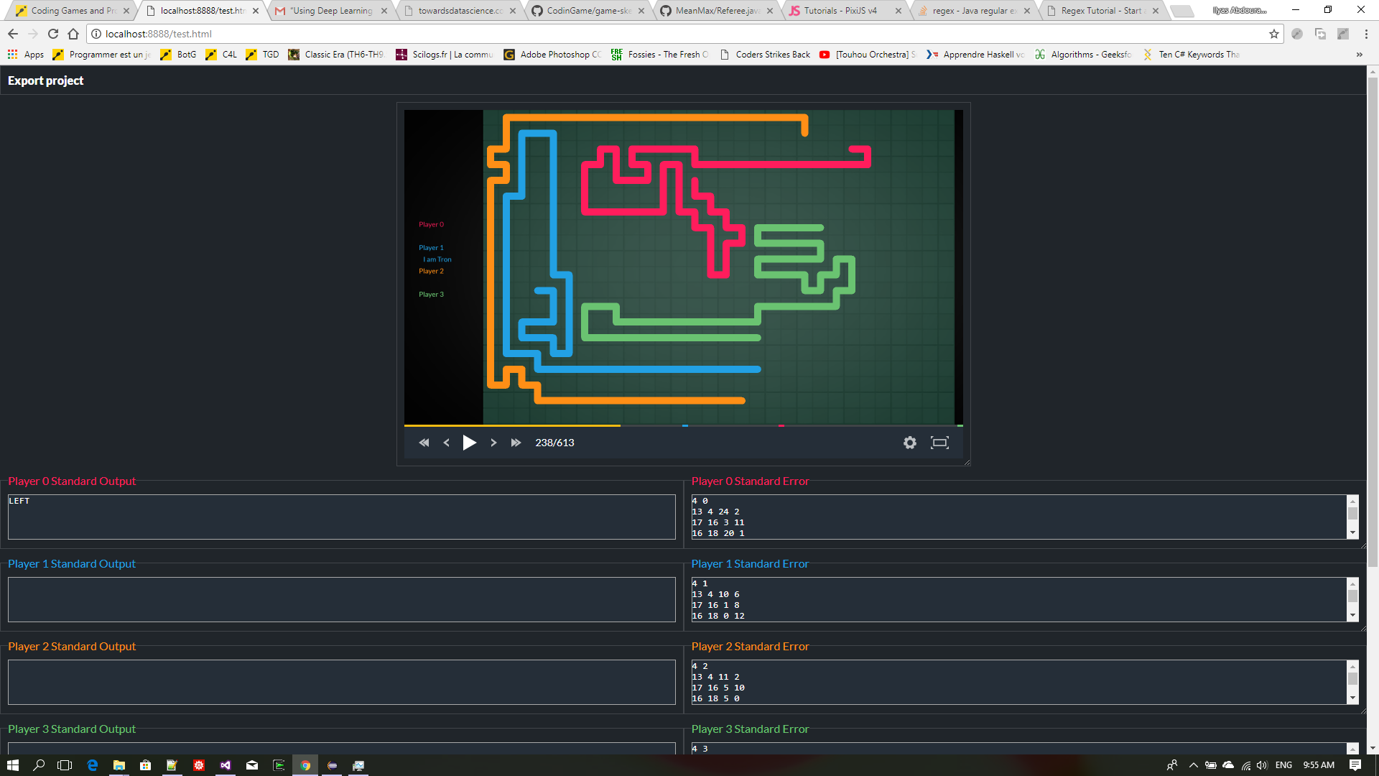Play the game replay

pyautogui.click(x=470, y=443)
